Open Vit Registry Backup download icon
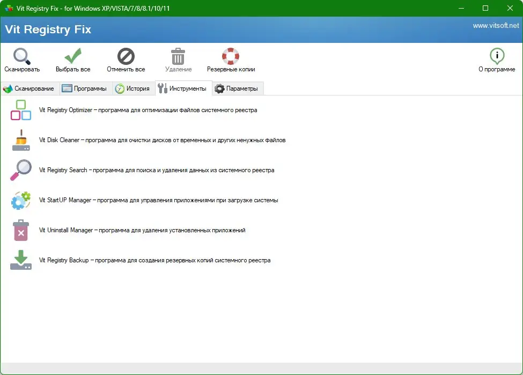 click(x=21, y=260)
